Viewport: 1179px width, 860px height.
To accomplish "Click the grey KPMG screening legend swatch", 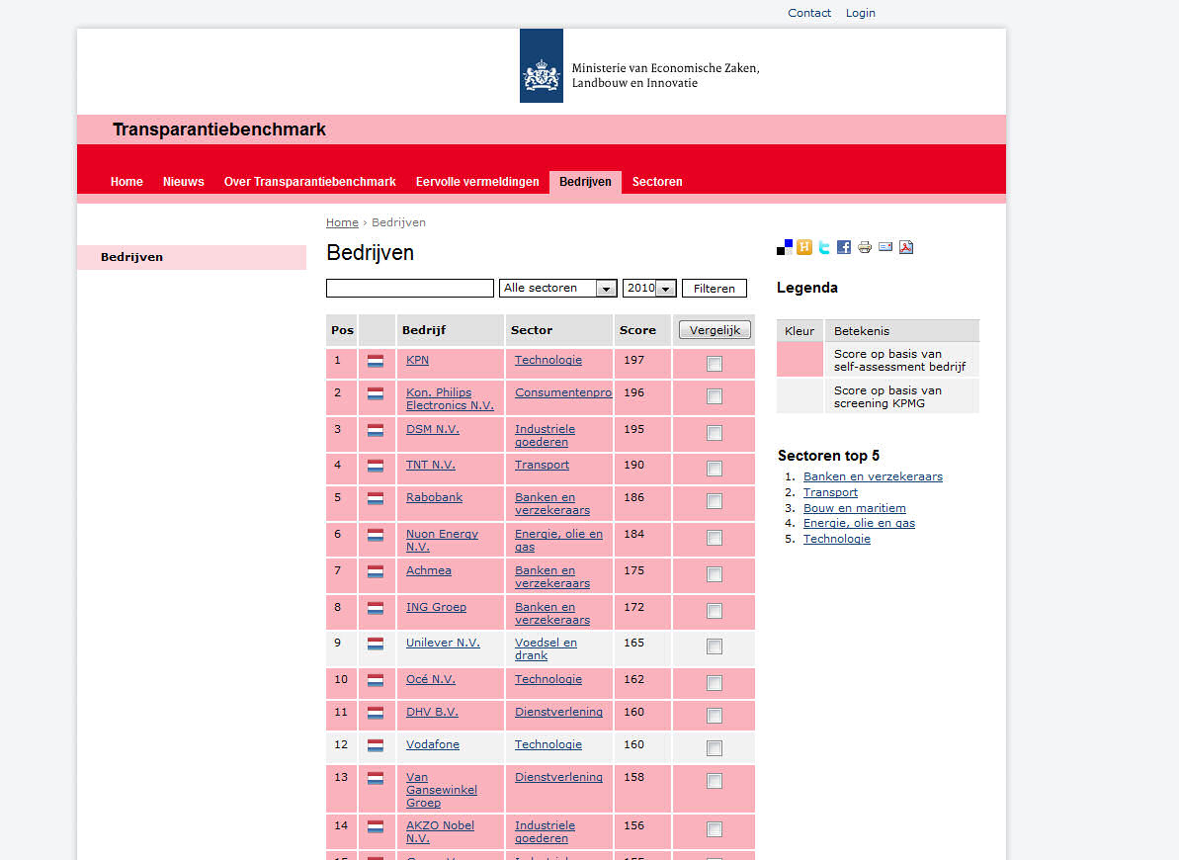I will tap(800, 395).
